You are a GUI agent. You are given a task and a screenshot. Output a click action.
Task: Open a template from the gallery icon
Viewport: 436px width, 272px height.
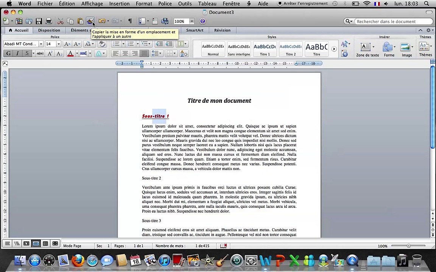(19, 21)
